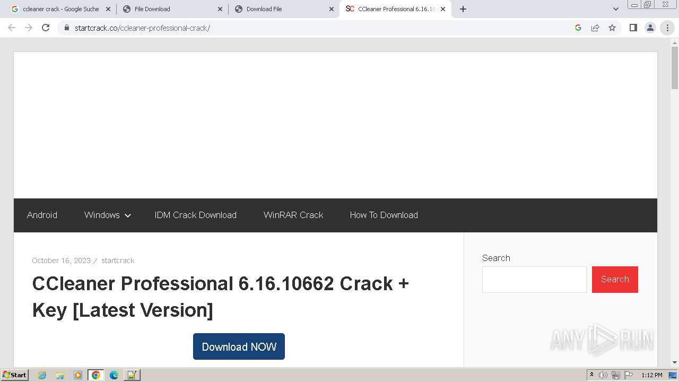Switch to the Download File tab
The height and width of the screenshot is (382, 679).
pos(284,9)
